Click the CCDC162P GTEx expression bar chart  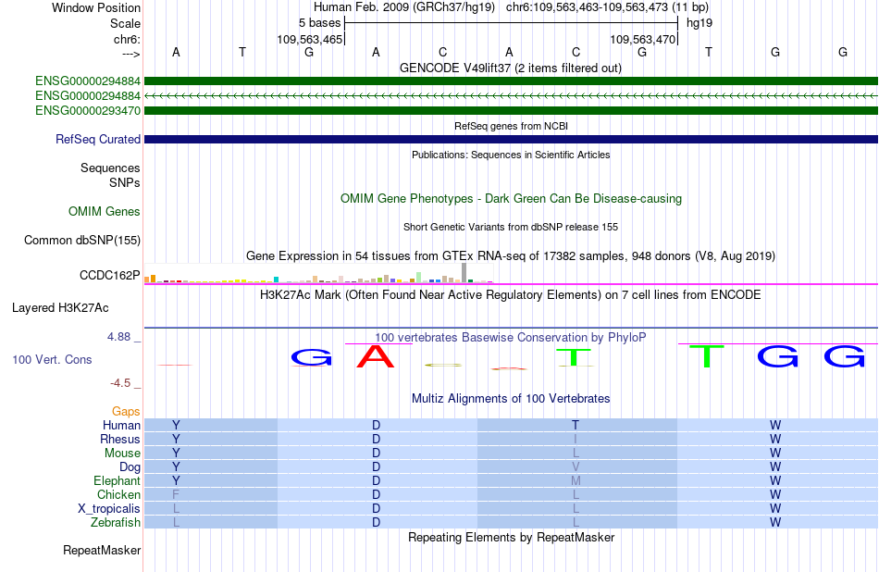coord(318,273)
